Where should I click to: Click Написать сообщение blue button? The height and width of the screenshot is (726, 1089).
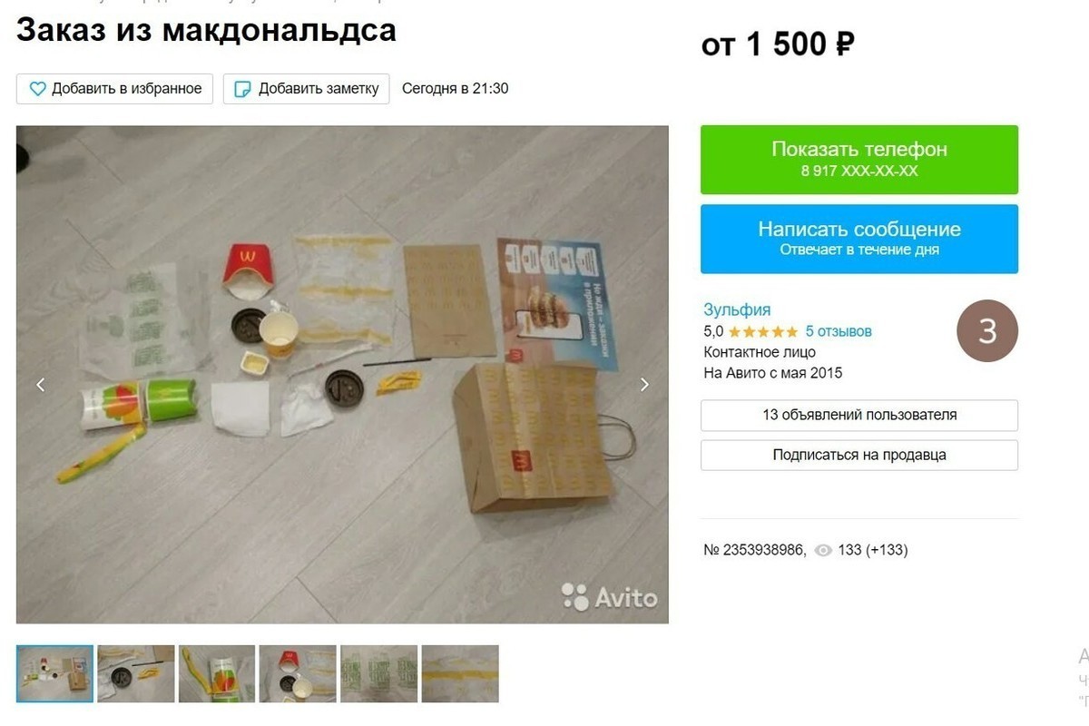tap(859, 239)
